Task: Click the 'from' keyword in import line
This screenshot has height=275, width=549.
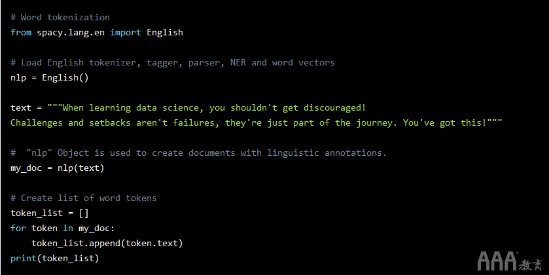Action: [x=21, y=32]
